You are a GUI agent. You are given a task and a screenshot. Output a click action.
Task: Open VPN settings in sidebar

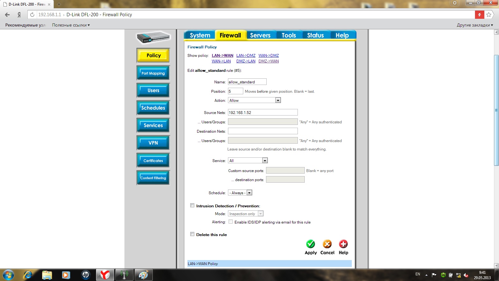153,143
